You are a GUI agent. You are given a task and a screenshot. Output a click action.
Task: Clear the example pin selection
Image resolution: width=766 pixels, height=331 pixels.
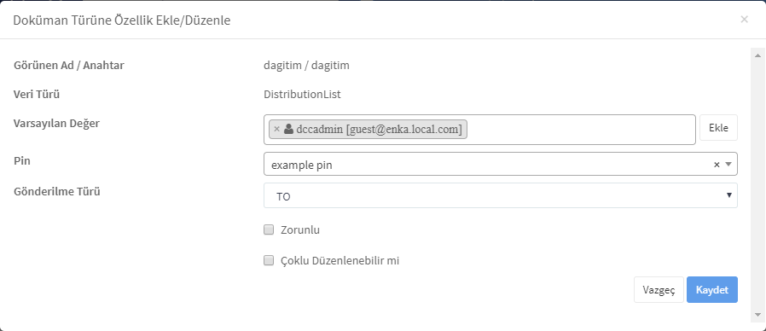[717, 165]
